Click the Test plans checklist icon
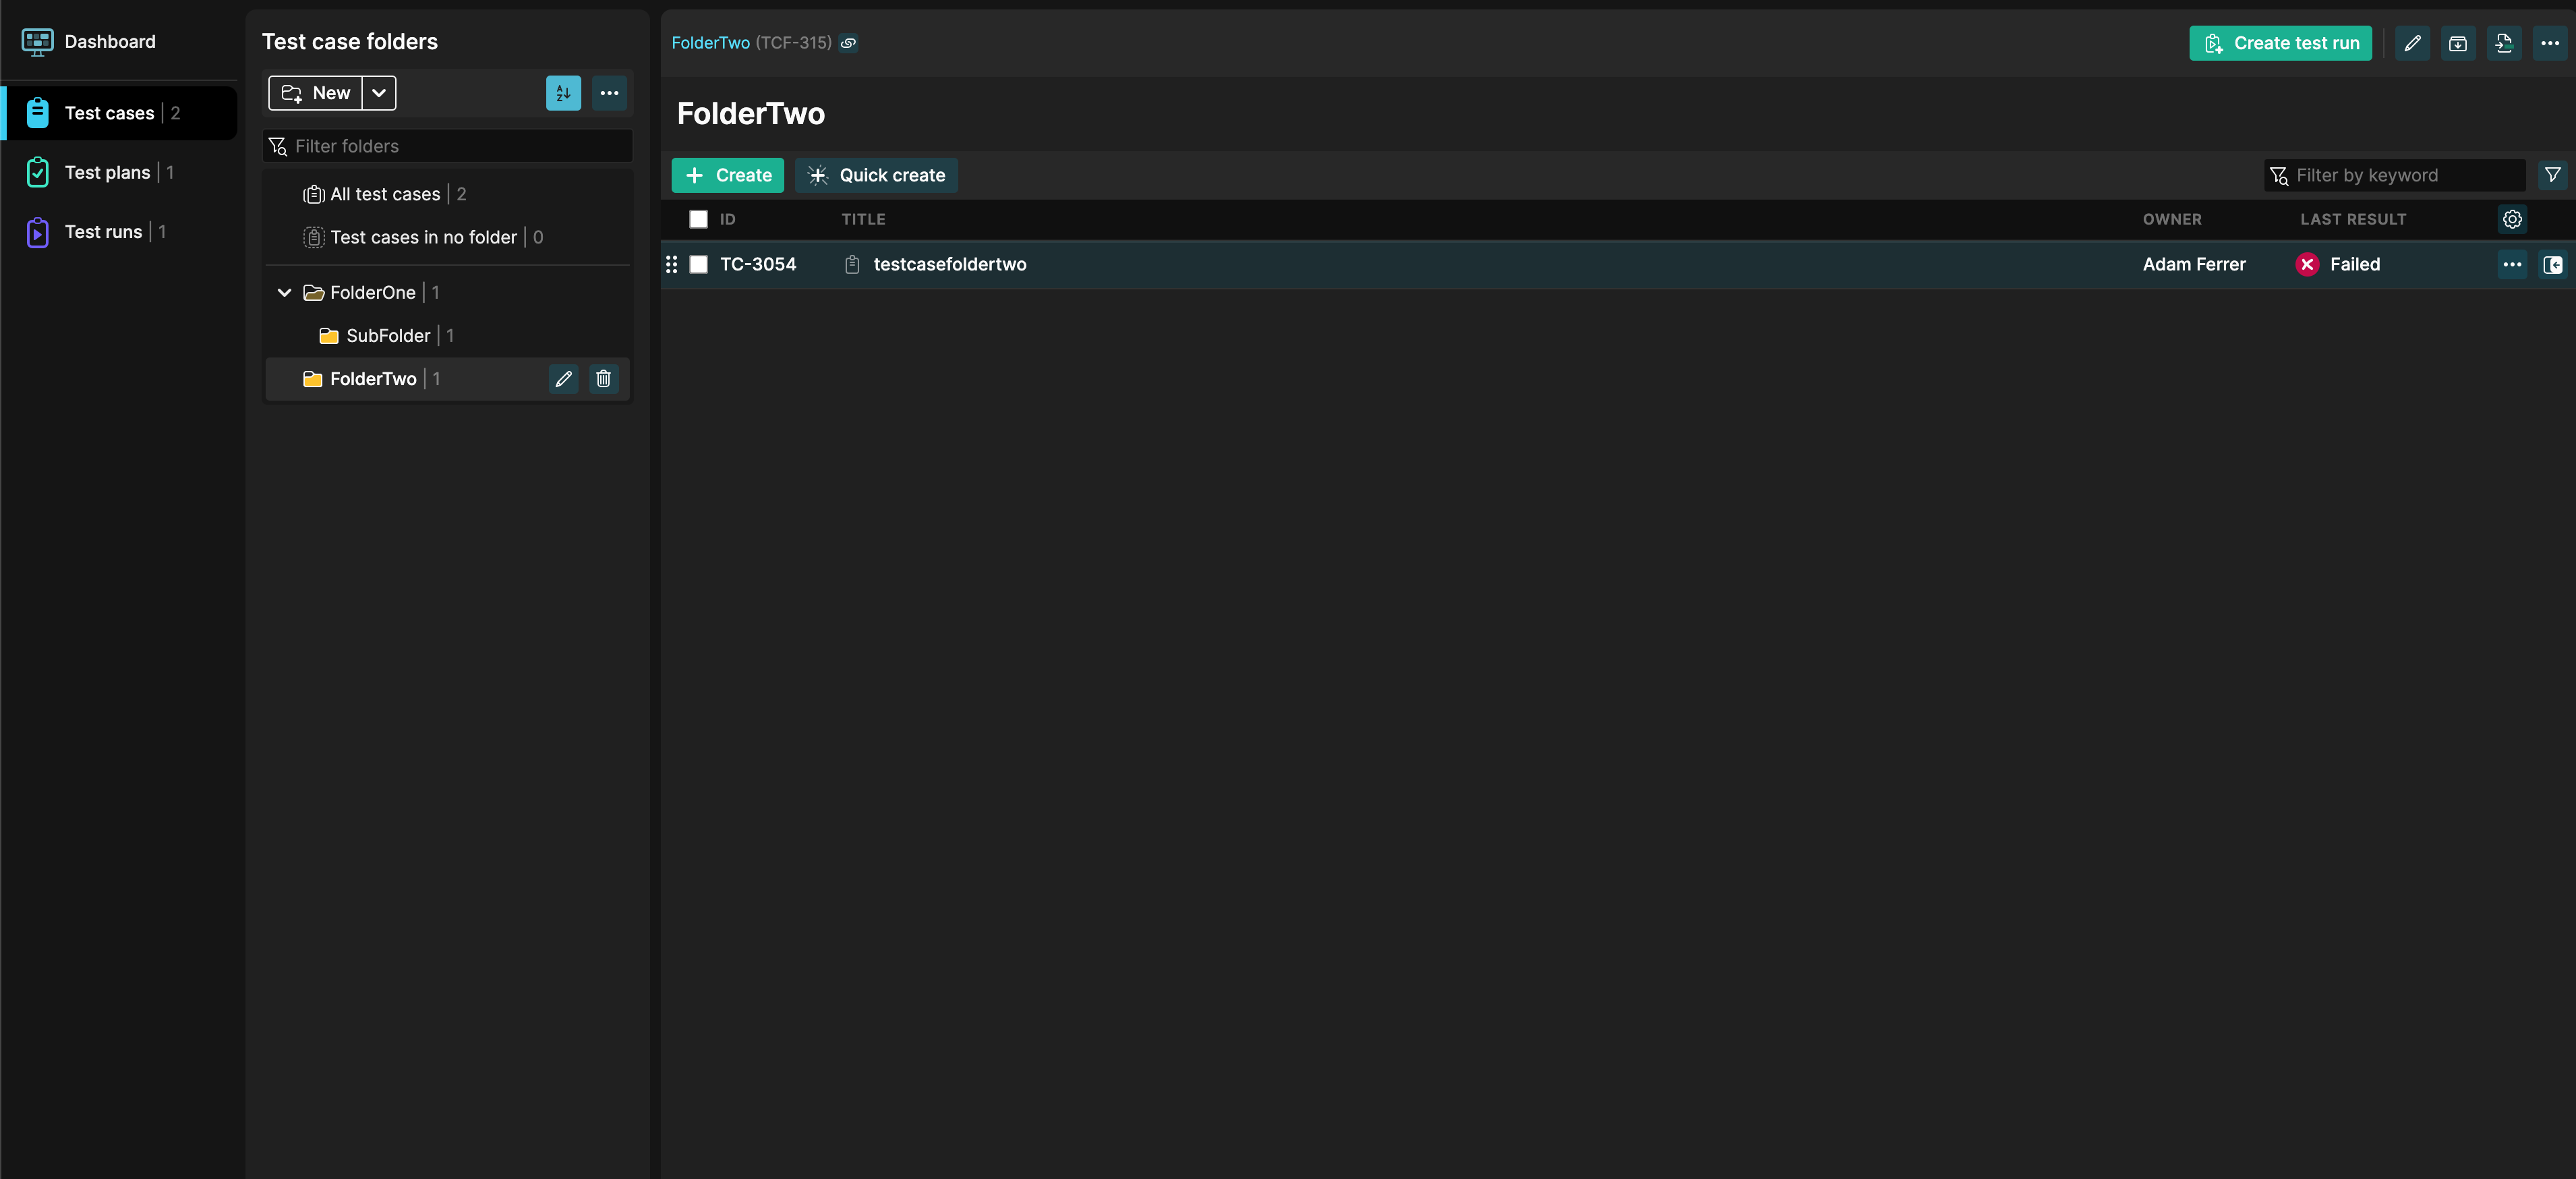Image resolution: width=2576 pixels, height=1179 pixels. tap(37, 172)
